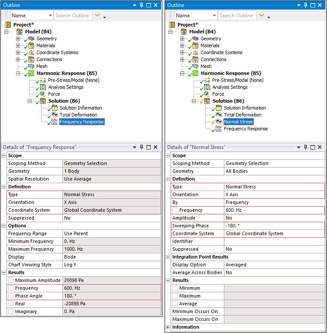
Task: Pin the Details of "Normal Stress" panel
Action: point(305,147)
